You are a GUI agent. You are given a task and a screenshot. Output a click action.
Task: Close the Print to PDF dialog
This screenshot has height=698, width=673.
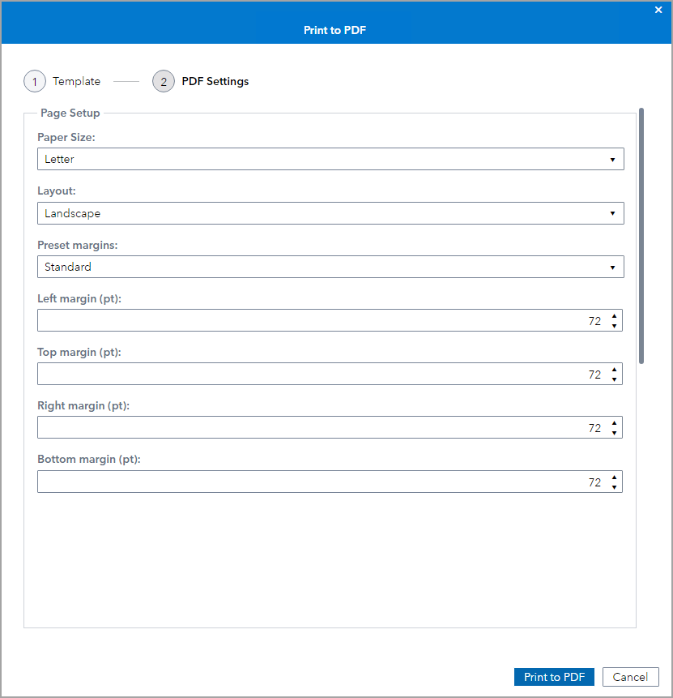click(658, 10)
